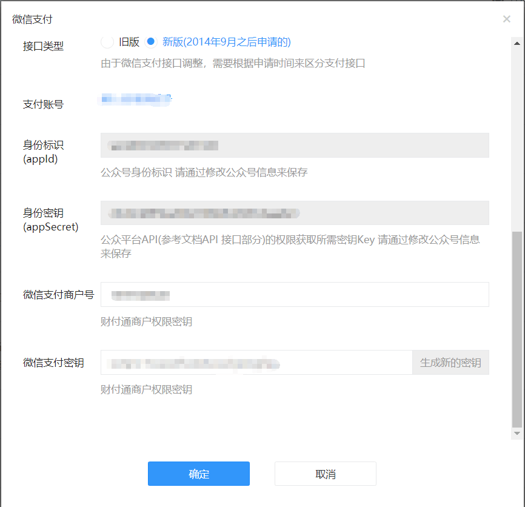The height and width of the screenshot is (507, 525).
Task: Click the 由于微信支付接口调整 hint text
Action: (x=233, y=63)
